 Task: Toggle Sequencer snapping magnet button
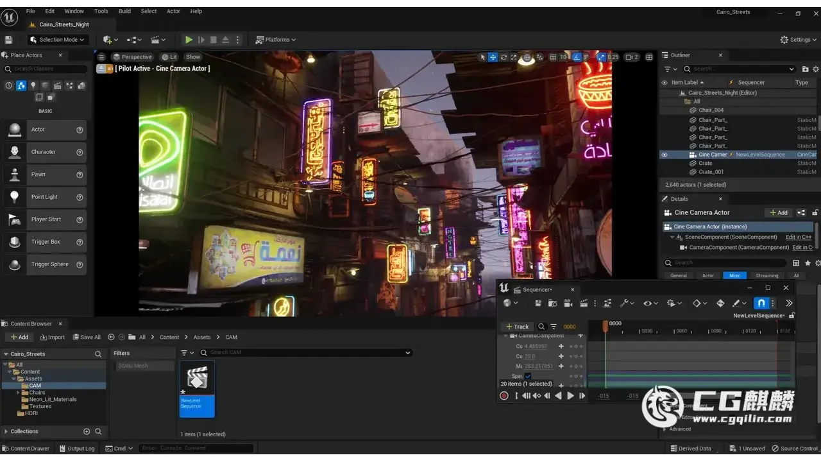761,304
